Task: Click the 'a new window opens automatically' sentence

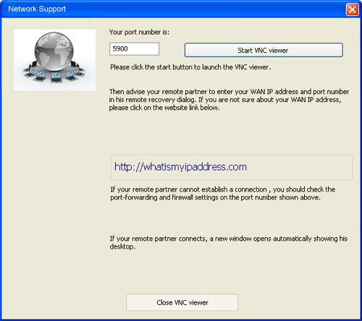Action: point(229,239)
